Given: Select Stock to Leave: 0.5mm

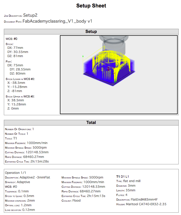Looking at the screenshot, I should tap(20, 196).
